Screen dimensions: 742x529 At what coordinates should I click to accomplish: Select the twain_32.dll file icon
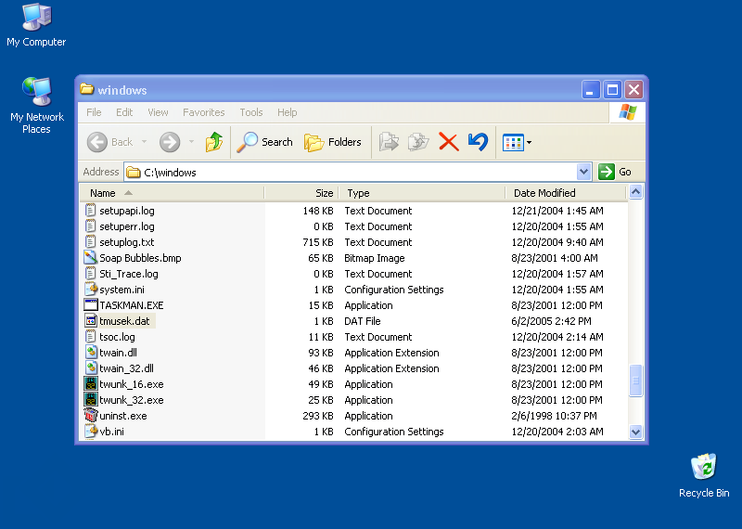click(x=90, y=368)
